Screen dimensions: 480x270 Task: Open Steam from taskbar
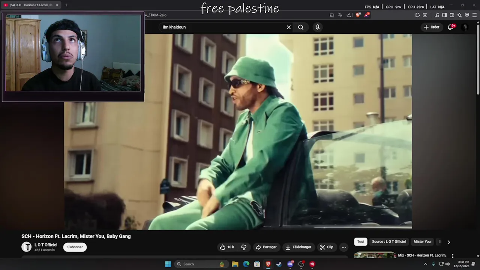(x=279, y=264)
